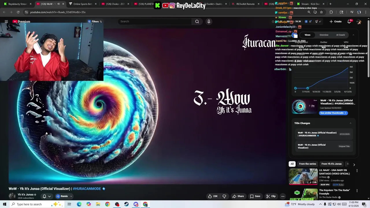Screen dimensions: 370x208
Task: Clip this video
Action: [271, 196]
